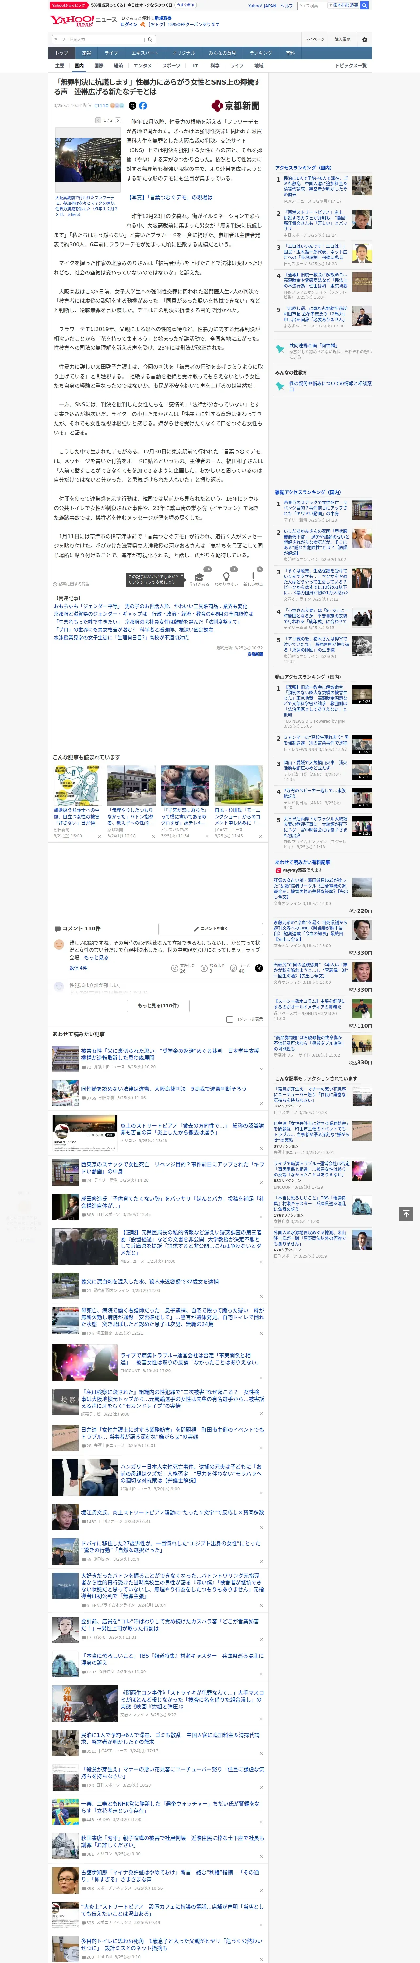Click the top blue search button
The width and height of the screenshot is (420, 1963).
(x=364, y=5)
